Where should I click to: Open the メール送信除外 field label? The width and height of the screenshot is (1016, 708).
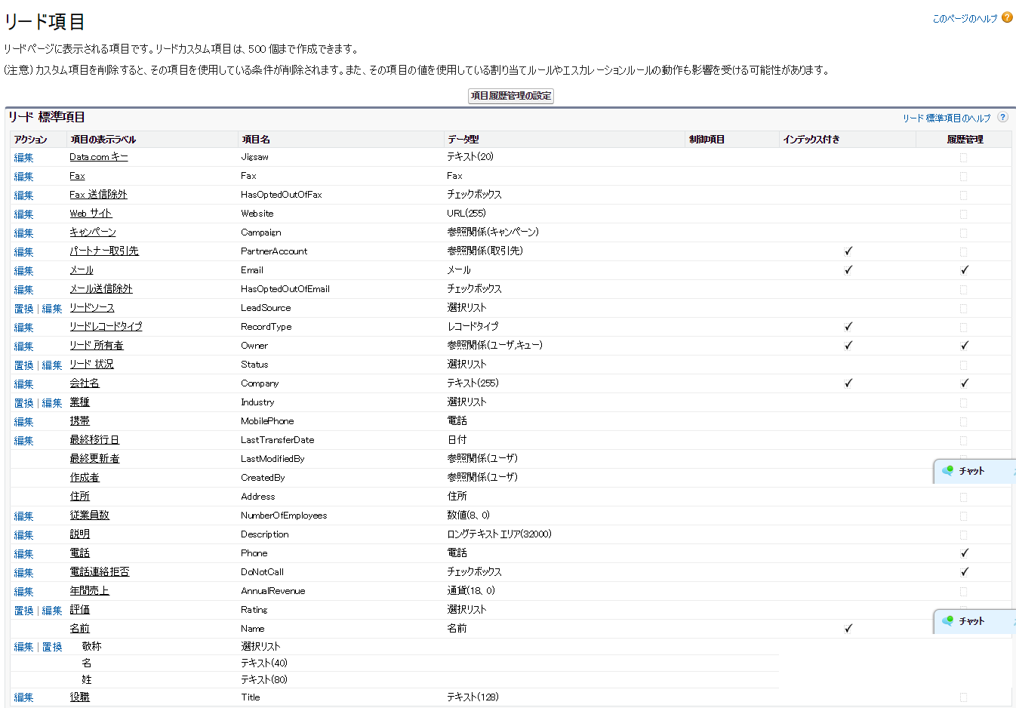(101, 289)
